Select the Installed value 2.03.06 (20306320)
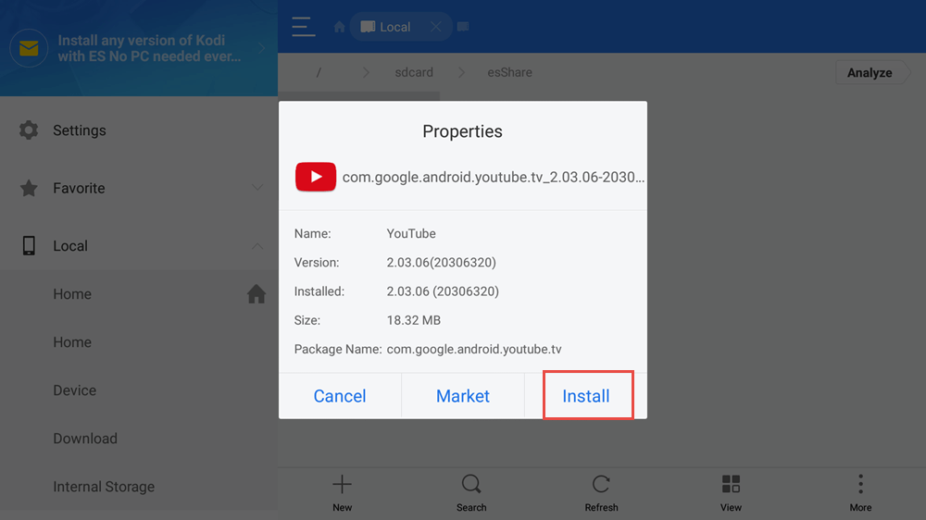 click(x=443, y=291)
